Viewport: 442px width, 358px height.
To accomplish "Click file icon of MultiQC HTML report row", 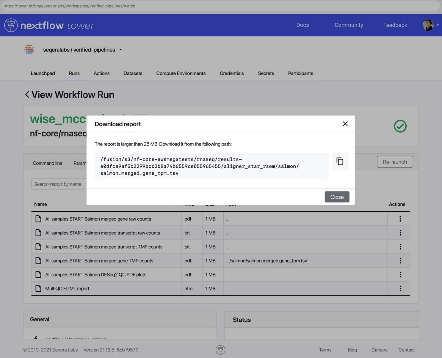I will 38,289.
